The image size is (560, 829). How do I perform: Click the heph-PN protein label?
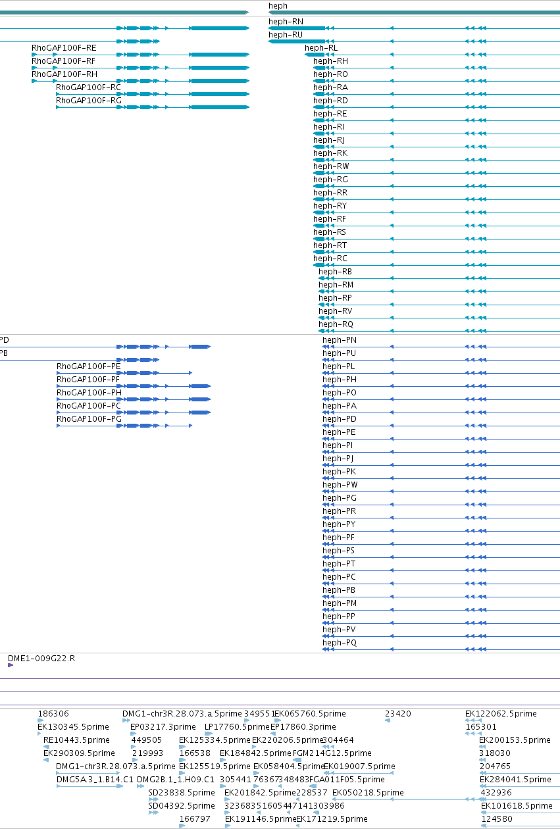(340, 340)
